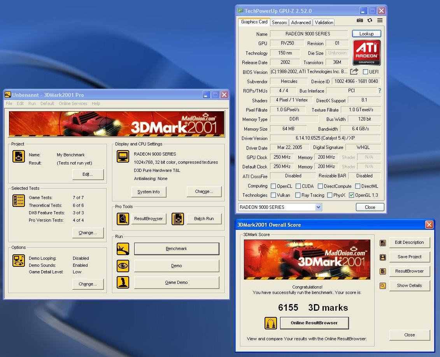Screen dimensions: 440x357
Task: Open the Online Services menu
Action: click(73, 103)
